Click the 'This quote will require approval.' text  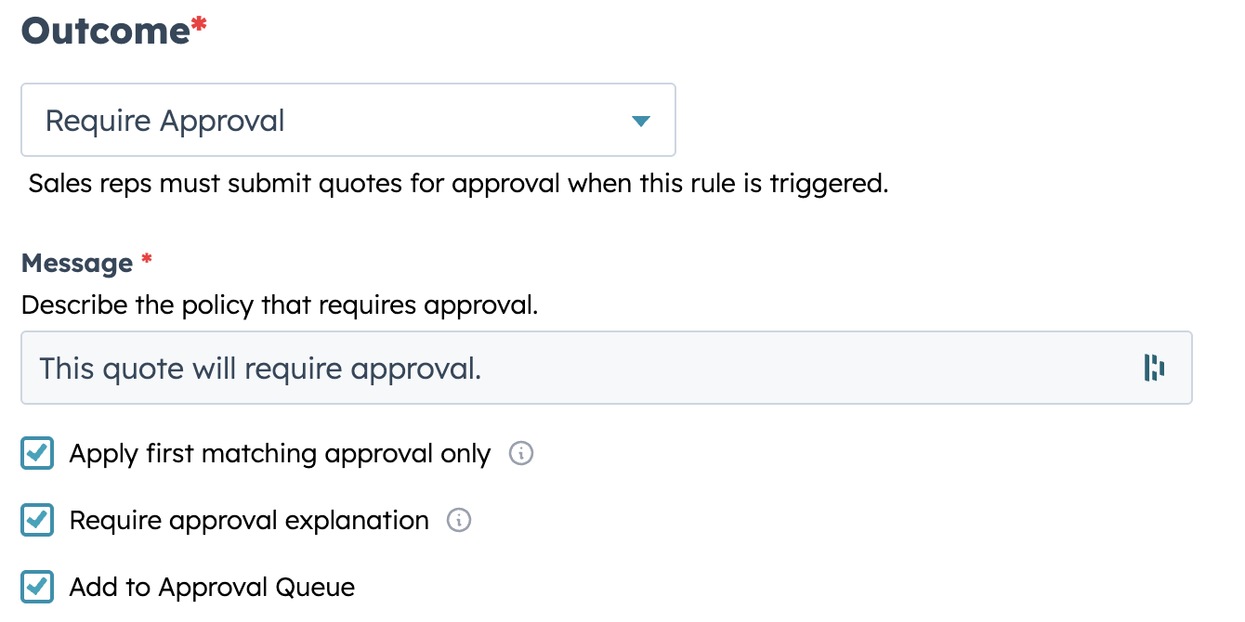(x=260, y=369)
